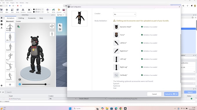The height and width of the screenshot is (110, 197).
Task: Toggle the checkbox next to BirthdayPuppy asset
Action: [x=4, y=99]
